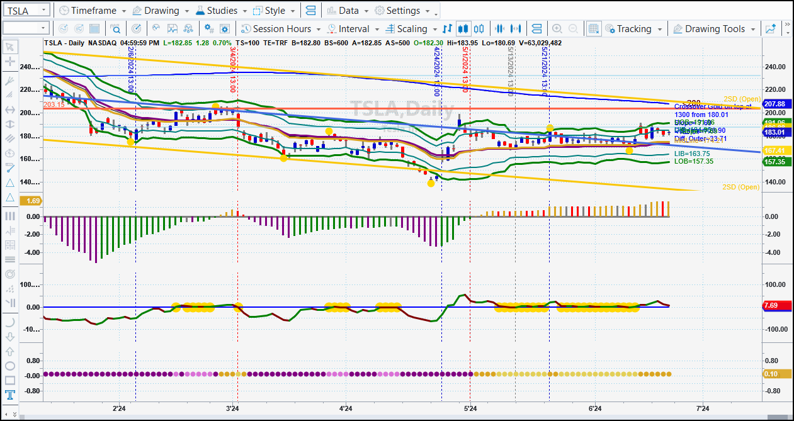Toggle wide bar spacing button
The height and width of the screenshot is (421, 794).
pyautogui.click(x=516, y=29)
